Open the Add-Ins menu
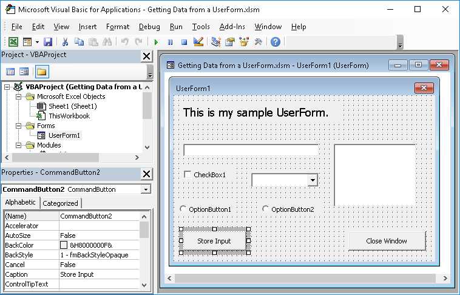This screenshot has width=460, height=295. 232,27
